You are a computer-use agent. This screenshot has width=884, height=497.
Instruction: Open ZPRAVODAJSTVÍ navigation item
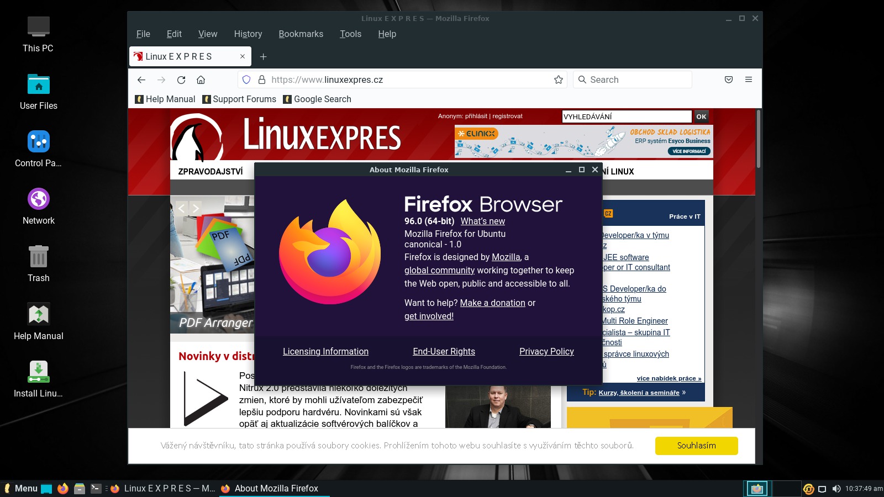(211, 172)
